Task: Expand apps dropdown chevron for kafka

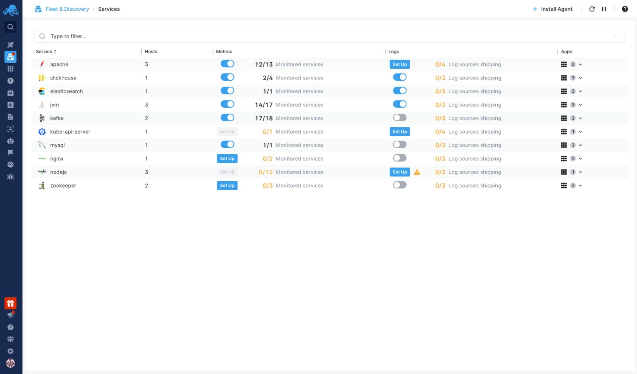Action: pos(580,118)
